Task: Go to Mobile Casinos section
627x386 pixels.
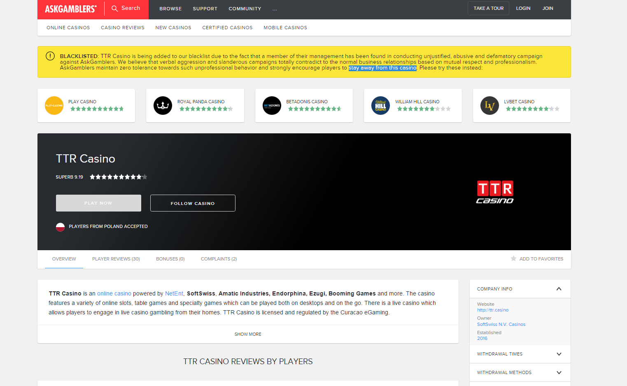Action: pos(285,28)
